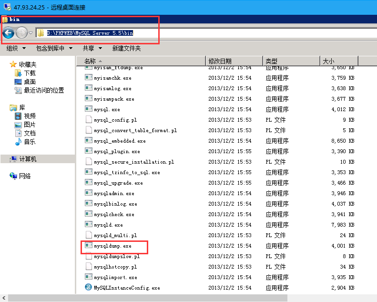Select the mysqldump.exe file icon

pyautogui.click(x=88, y=246)
